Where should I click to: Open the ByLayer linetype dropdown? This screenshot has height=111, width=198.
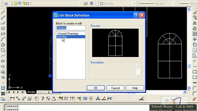pyautogui.click(x=175, y=3)
